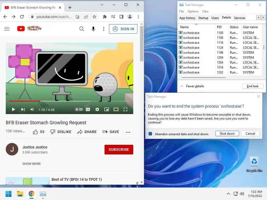Mute the video volume speaker icon
The height and width of the screenshot is (200, 267).
point(32,109)
